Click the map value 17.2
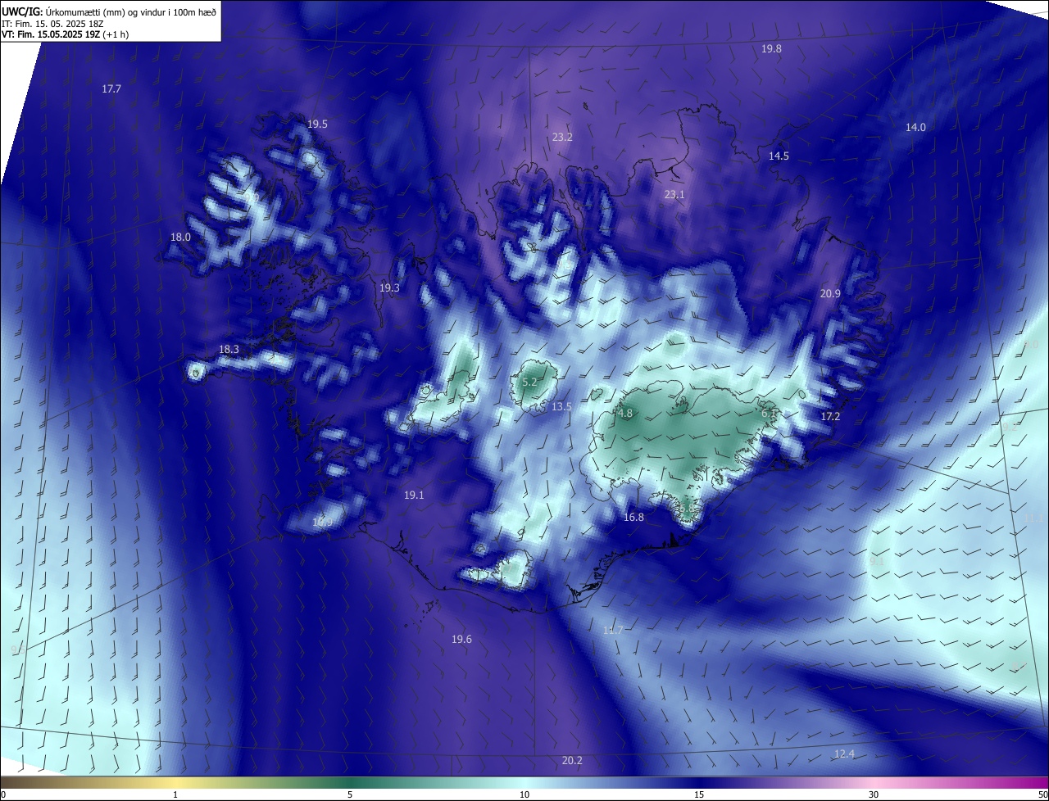Screen dimensions: 1049x801 [830, 416]
